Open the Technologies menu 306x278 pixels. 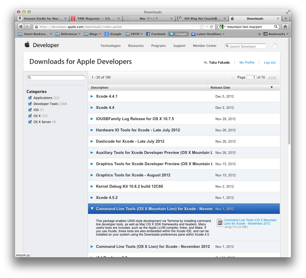[111, 46]
